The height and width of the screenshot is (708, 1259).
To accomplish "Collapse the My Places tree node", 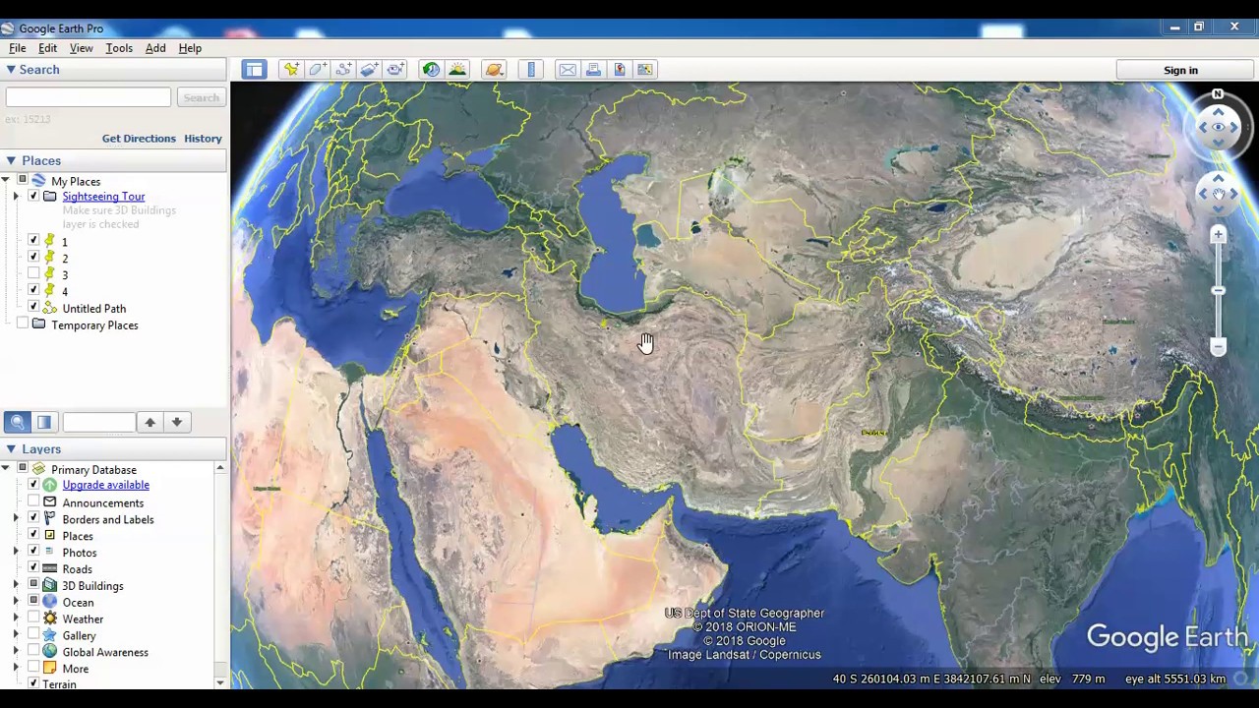I will click(x=6, y=181).
